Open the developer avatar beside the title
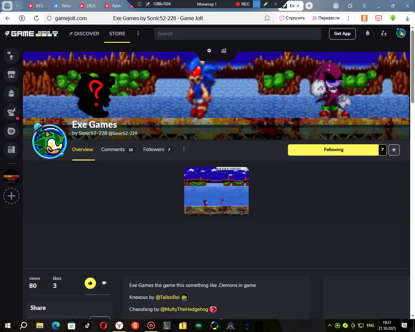This screenshot has width=415, height=332. click(49, 142)
